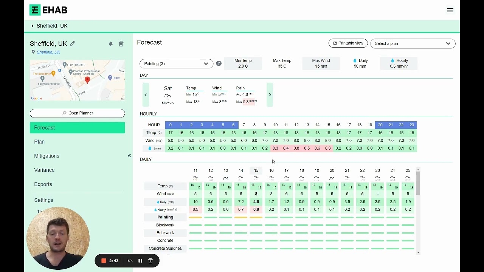This screenshot has width=484, height=272.
Task: Select the Blockwork activity row label
Action: click(x=165, y=225)
